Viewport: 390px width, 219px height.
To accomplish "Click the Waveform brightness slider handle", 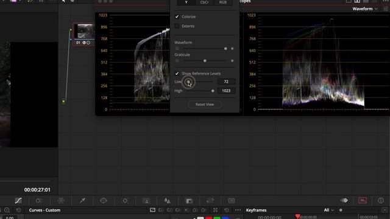I will tap(225, 49).
